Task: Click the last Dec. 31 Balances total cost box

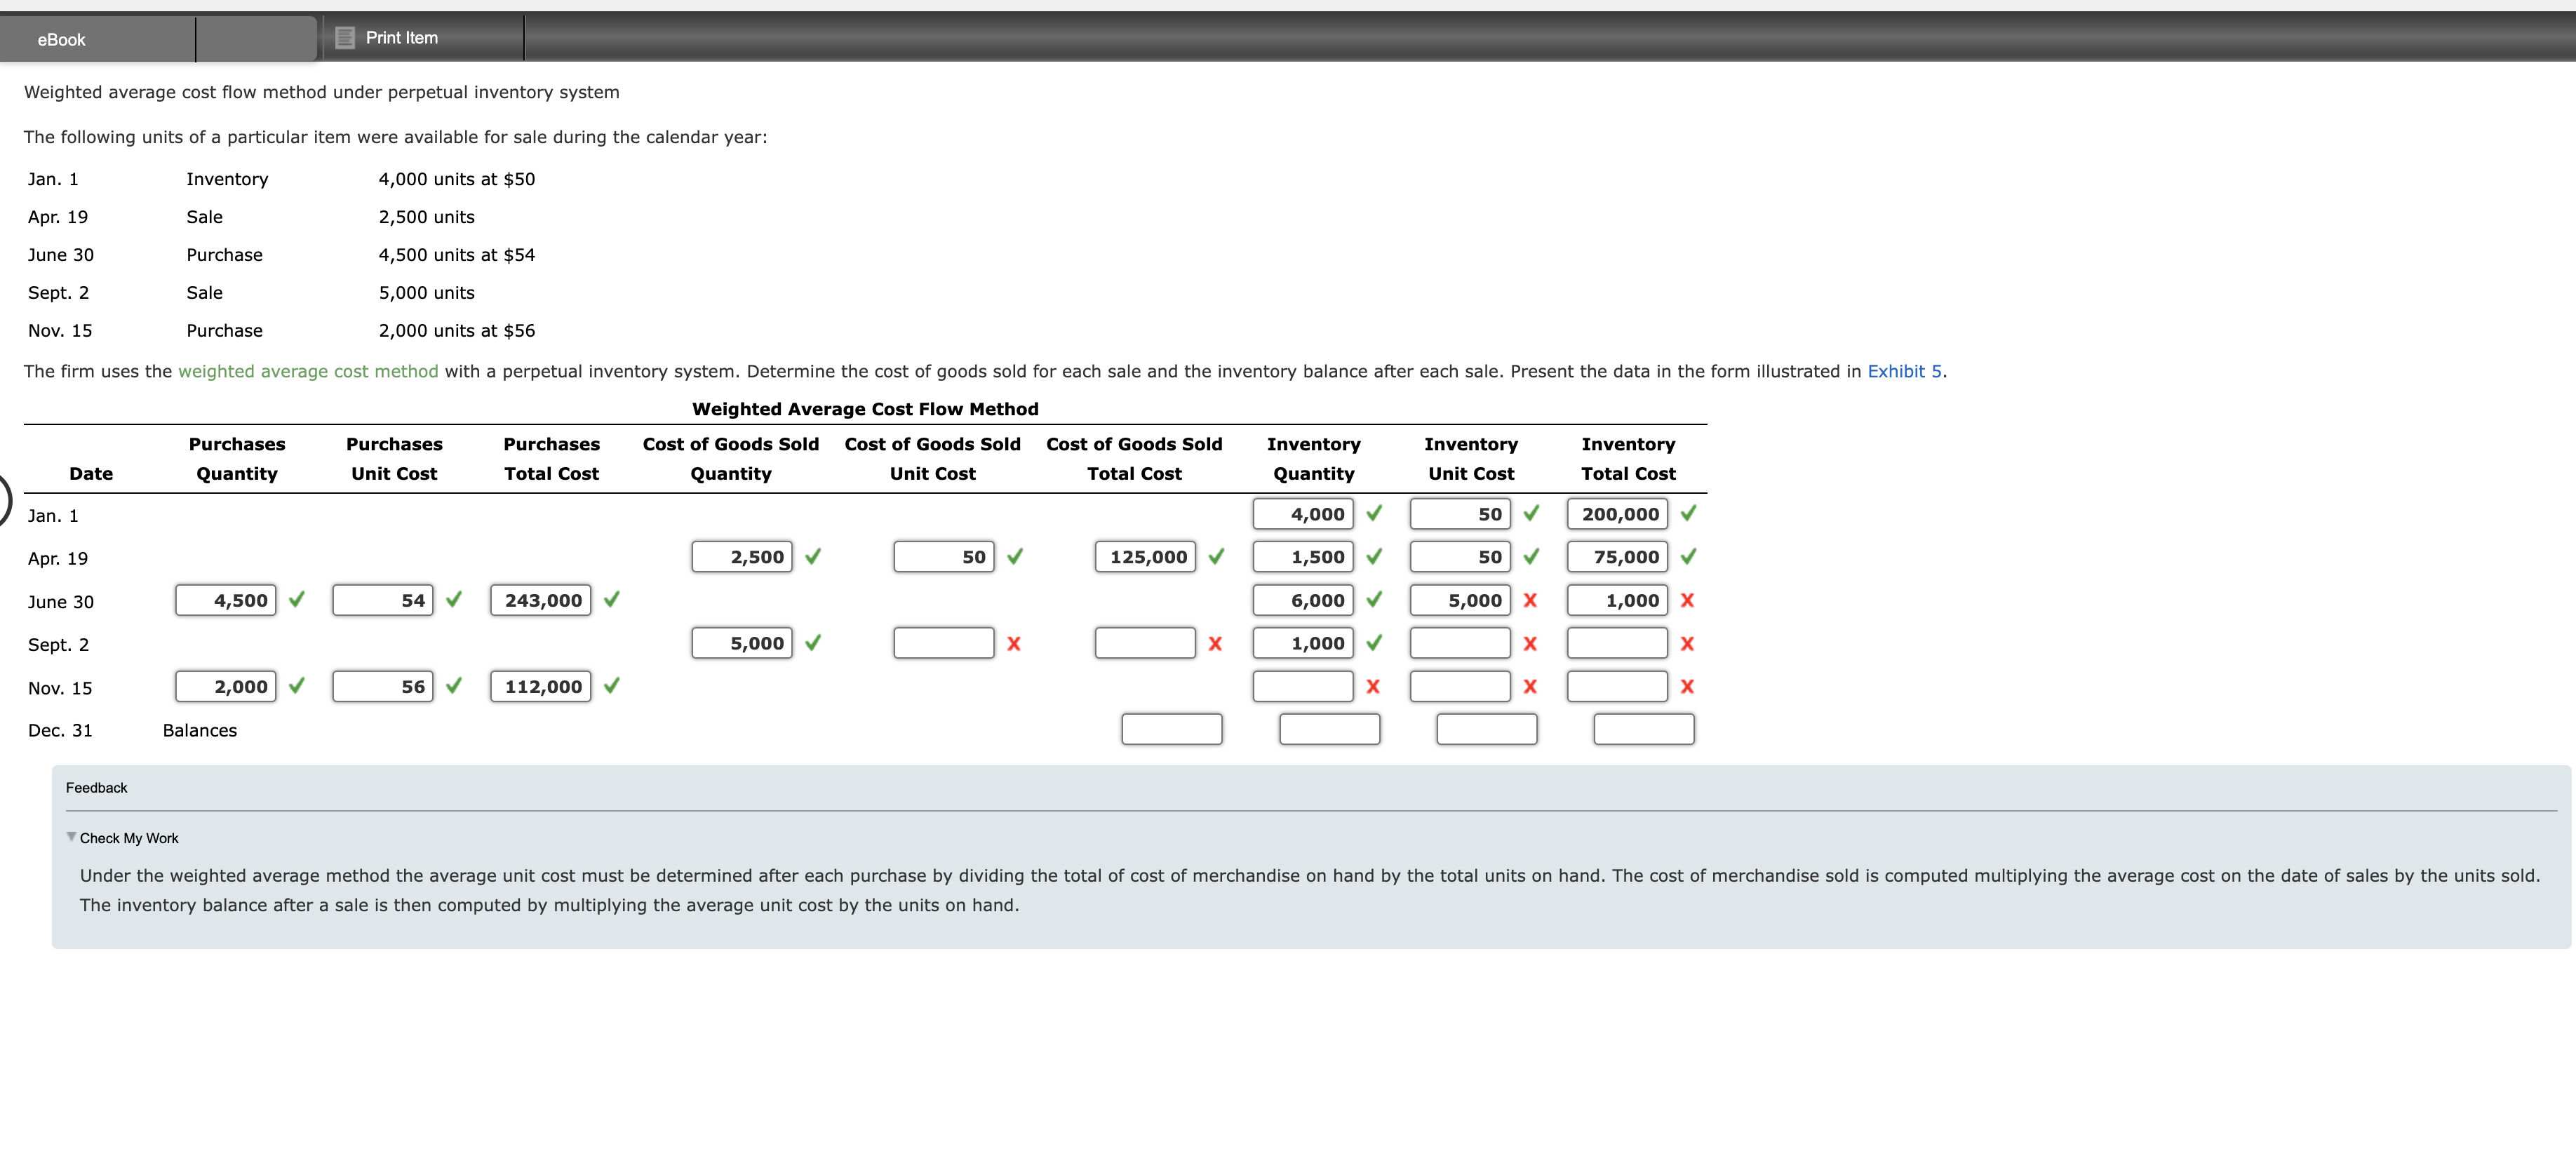Action: point(1642,729)
